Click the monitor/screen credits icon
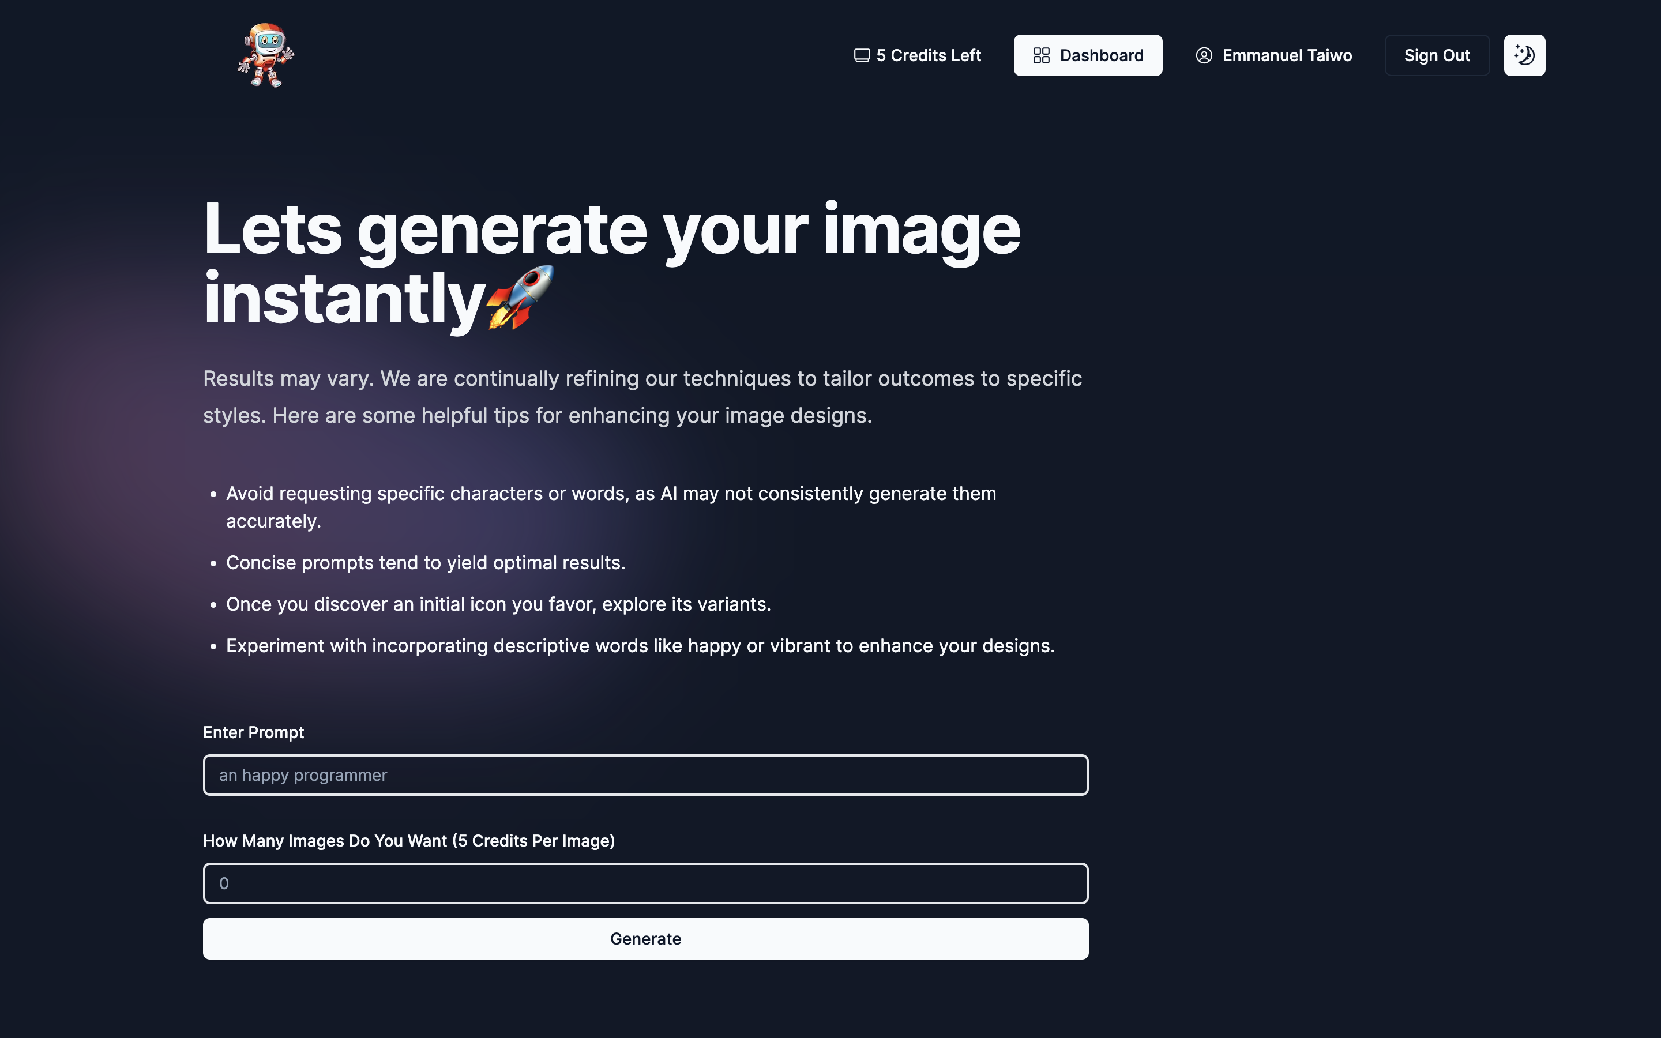 click(861, 55)
